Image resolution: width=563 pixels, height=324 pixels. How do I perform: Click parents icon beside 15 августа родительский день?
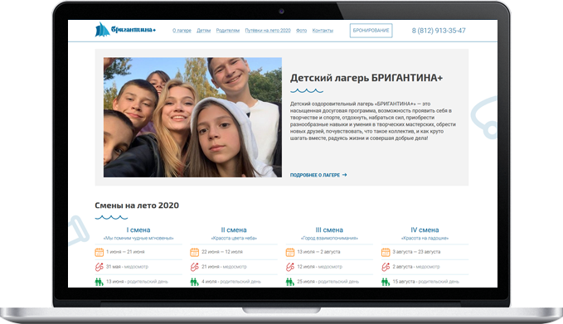pos(386,282)
